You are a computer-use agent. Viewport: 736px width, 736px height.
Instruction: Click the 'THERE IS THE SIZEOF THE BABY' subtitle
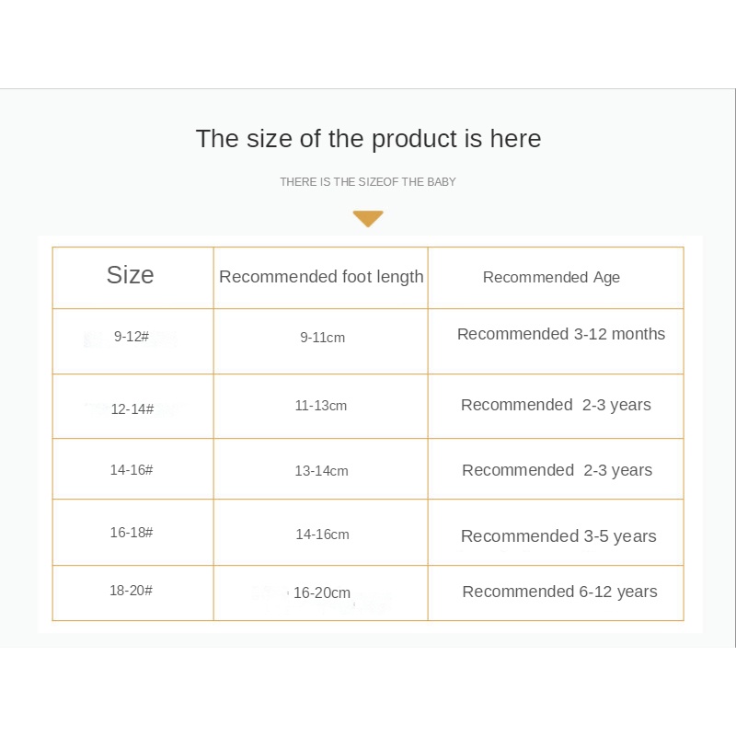[x=368, y=182]
